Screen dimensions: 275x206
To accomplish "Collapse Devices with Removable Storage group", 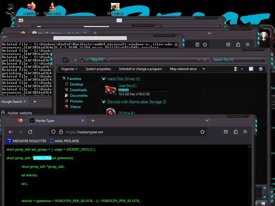I will (x=104, y=102).
